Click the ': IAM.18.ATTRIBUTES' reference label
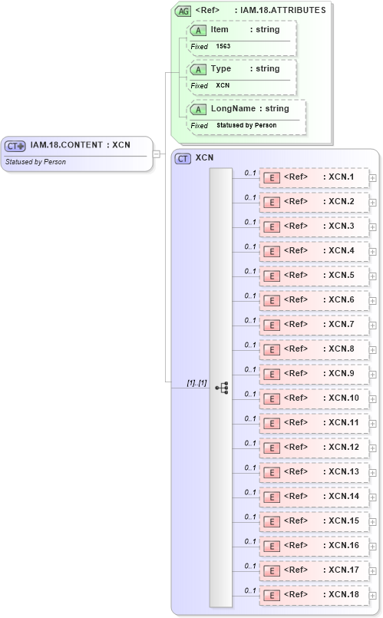This screenshot has height=618, width=383. [x=280, y=10]
